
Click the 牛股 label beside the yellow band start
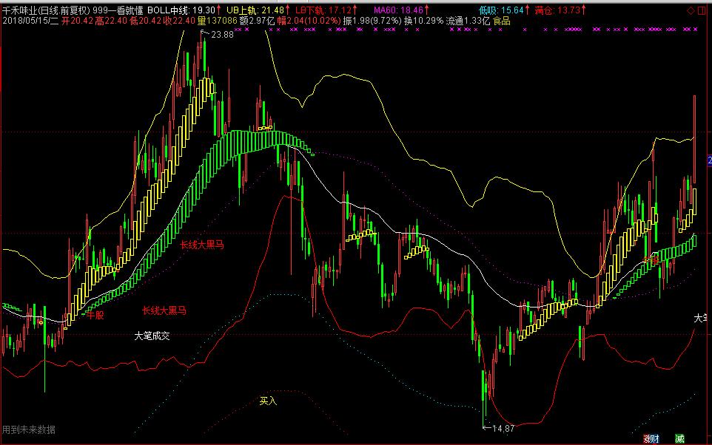(x=95, y=315)
